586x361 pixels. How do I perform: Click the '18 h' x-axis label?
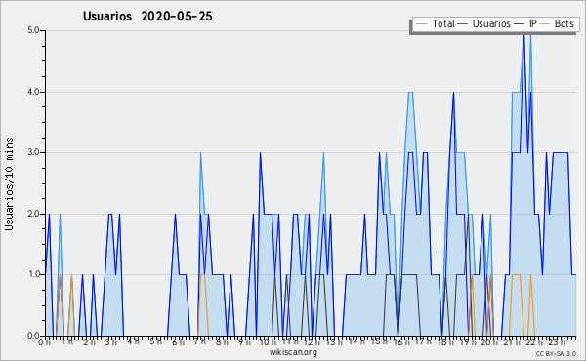pos(445,342)
